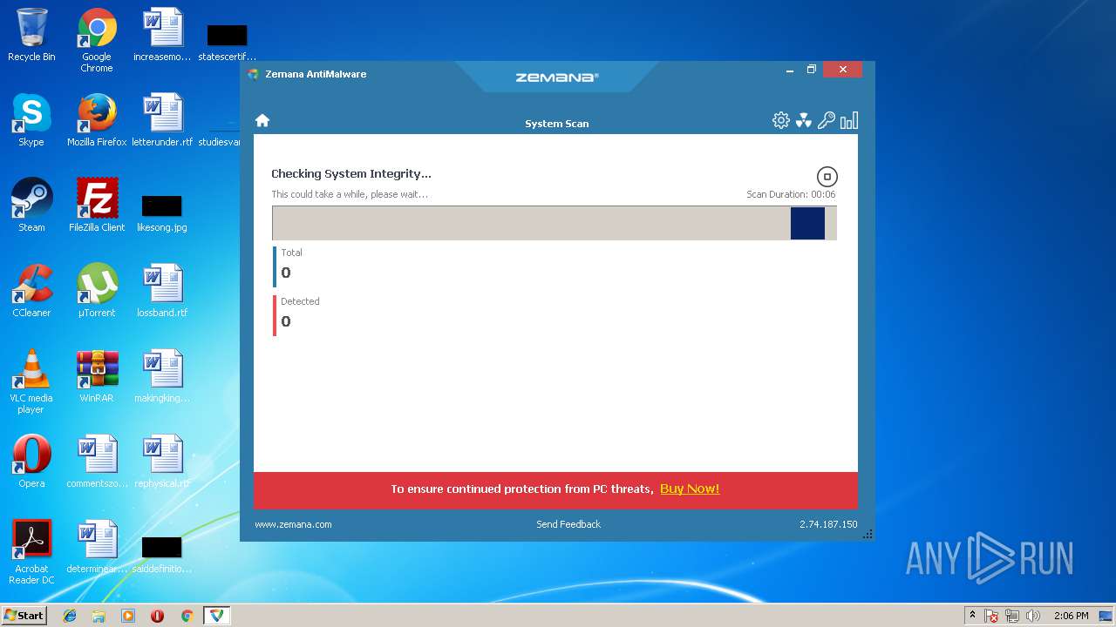
Task: Select the increasemo… document on desktop
Action: coord(162,35)
